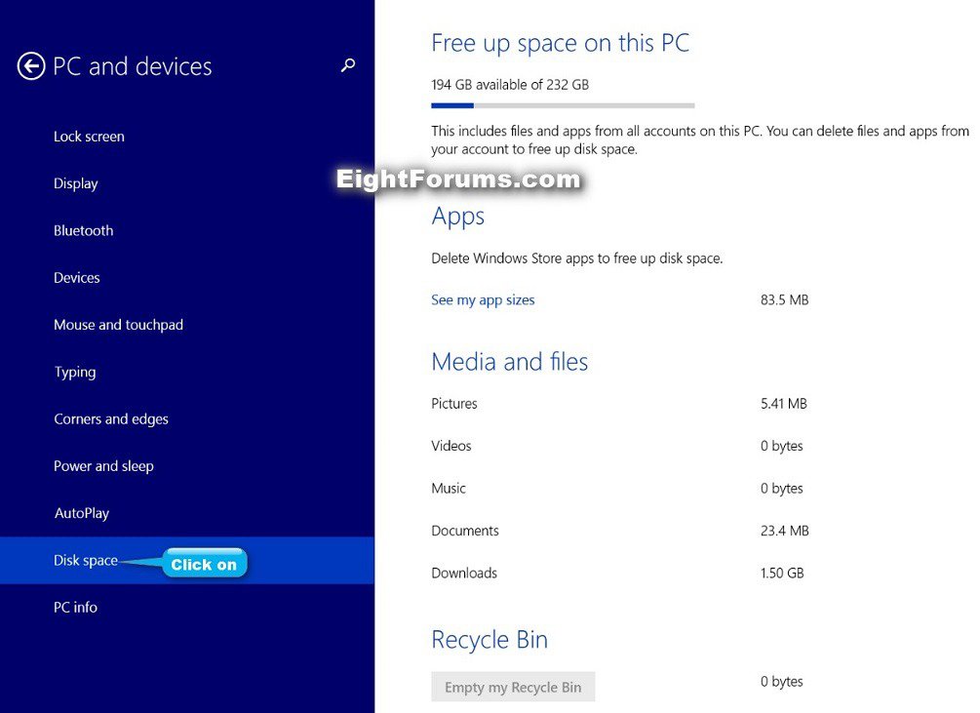Select the Downloads row
The image size is (980, 713).
point(464,574)
